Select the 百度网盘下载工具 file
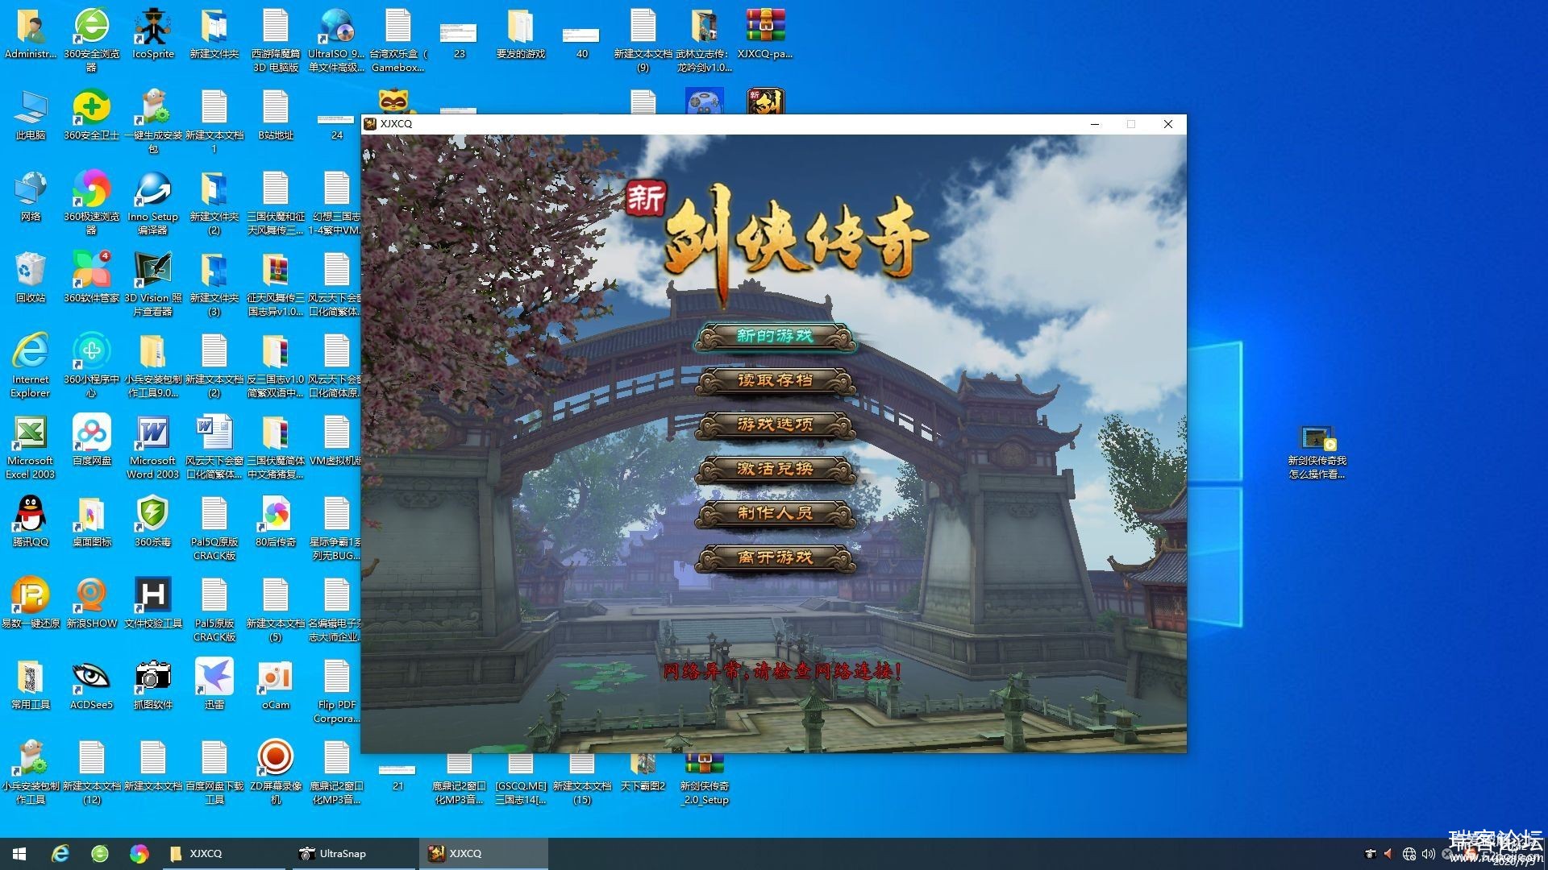 [214, 772]
